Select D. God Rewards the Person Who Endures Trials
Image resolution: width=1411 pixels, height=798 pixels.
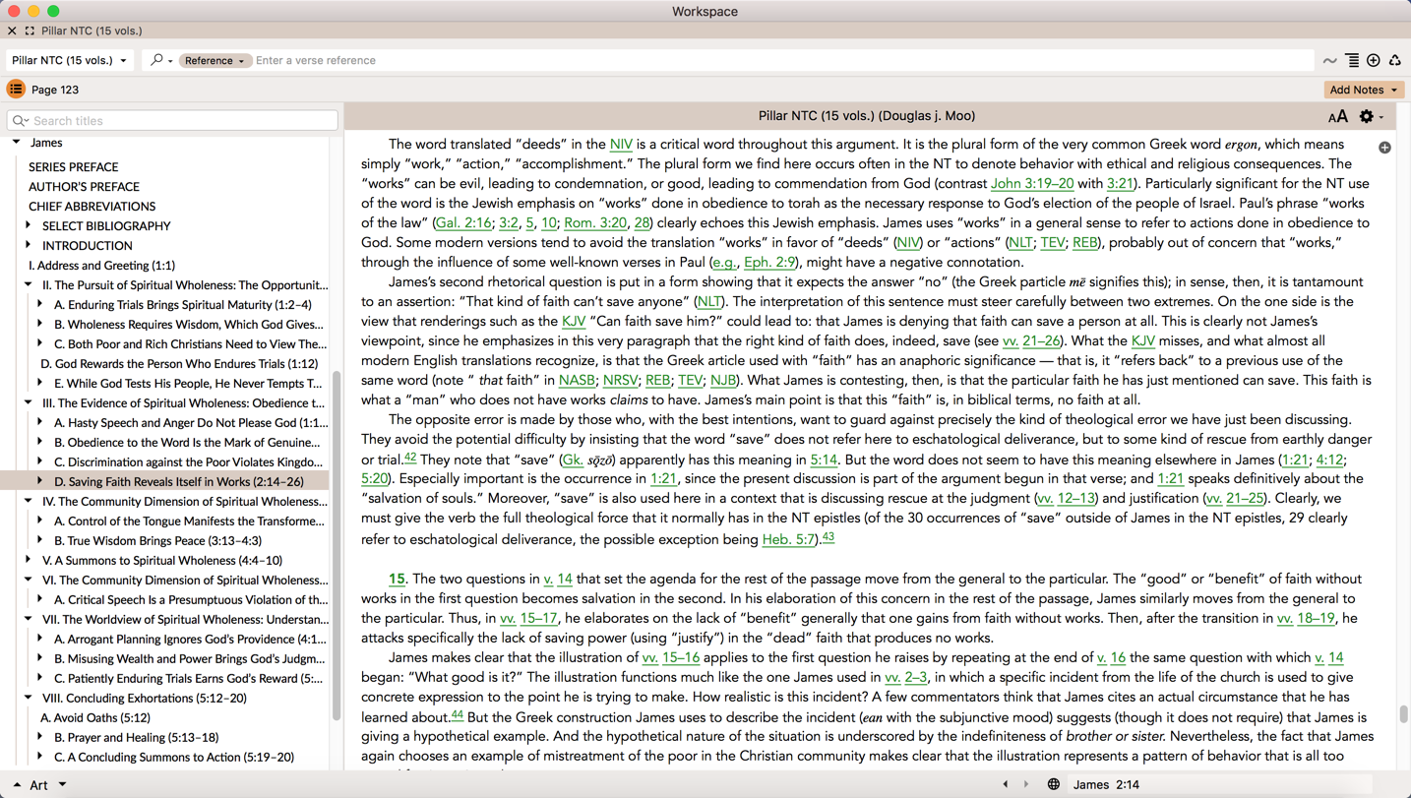click(179, 364)
